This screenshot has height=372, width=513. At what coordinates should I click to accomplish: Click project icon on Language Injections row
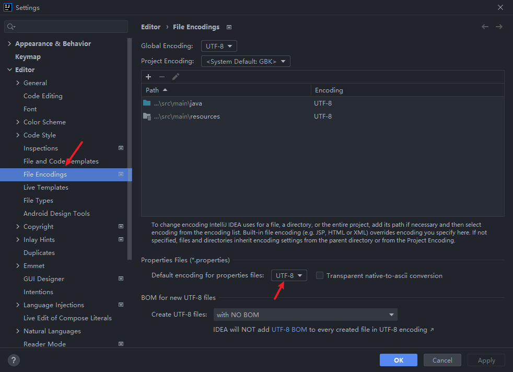pos(121,305)
